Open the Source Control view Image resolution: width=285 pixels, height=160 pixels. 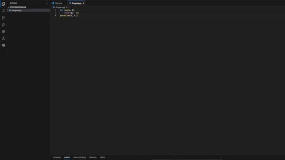4,18
